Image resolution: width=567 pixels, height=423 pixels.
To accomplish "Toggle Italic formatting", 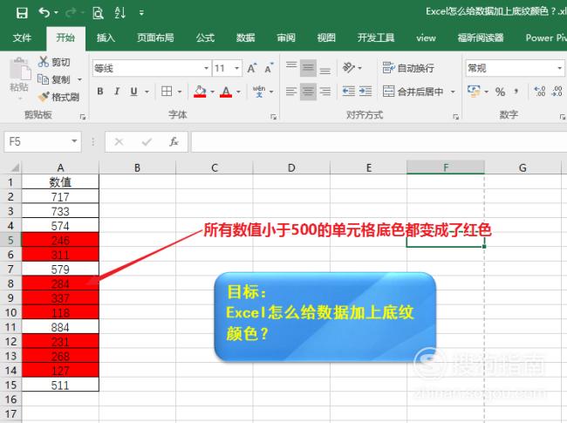I will pyautogui.click(x=117, y=92).
